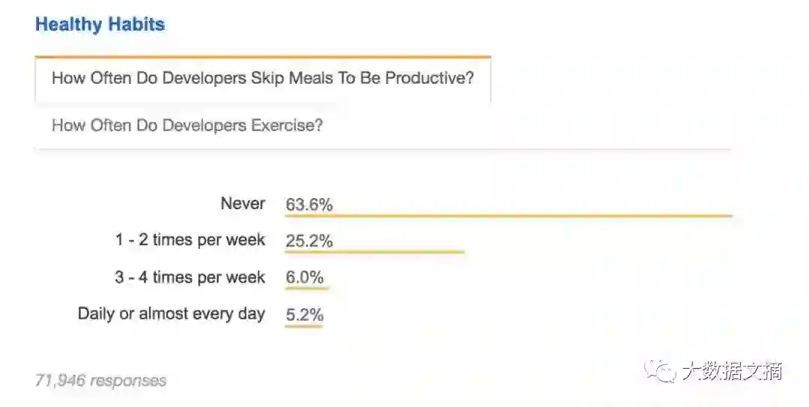This screenshot has width=809, height=407.
Task: Select the Daily or almost every day label
Action: click(172, 314)
